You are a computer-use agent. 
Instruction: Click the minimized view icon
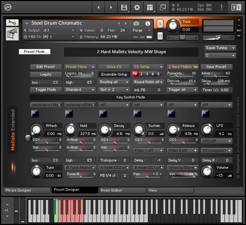[x=163, y=7]
